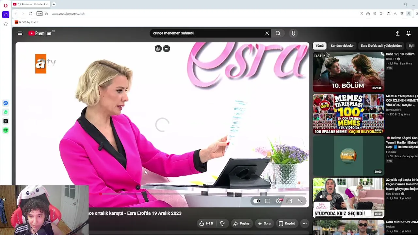Image resolution: width=418 pixels, height=235 pixels.
Task: Reload the YouTube page
Action: pyautogui.click(x=30, y=14)
